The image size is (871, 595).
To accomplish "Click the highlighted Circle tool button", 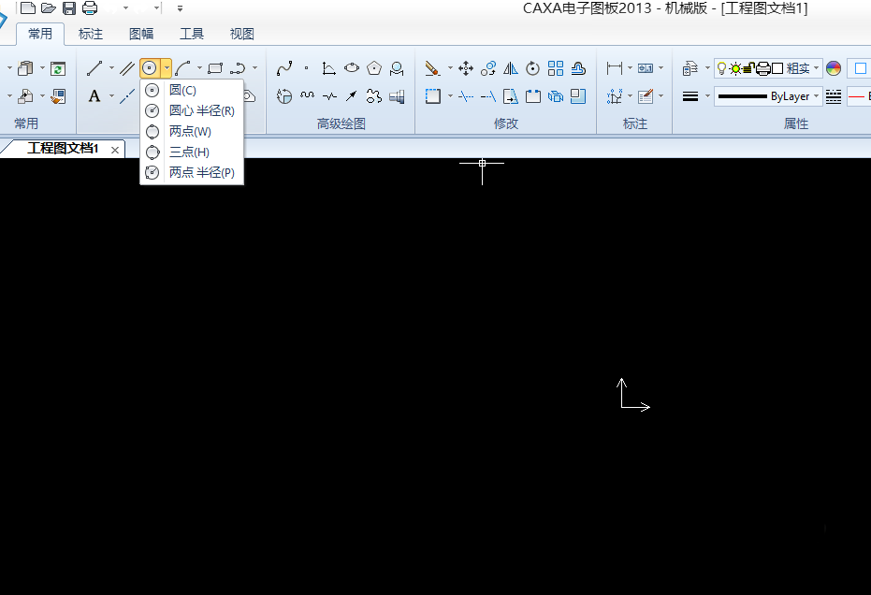I will tap(150, 68).
